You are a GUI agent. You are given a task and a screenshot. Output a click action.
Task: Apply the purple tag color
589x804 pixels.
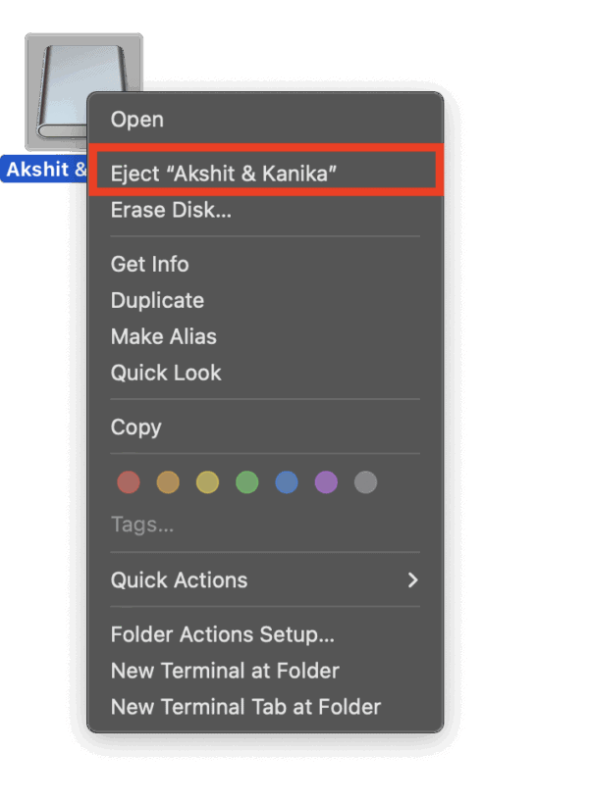tap(326, 482)
